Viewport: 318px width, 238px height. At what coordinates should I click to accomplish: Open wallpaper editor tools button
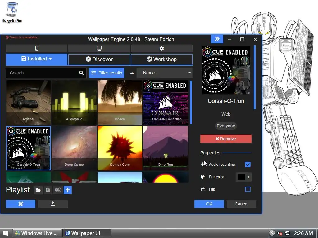[x=20, y=204]
